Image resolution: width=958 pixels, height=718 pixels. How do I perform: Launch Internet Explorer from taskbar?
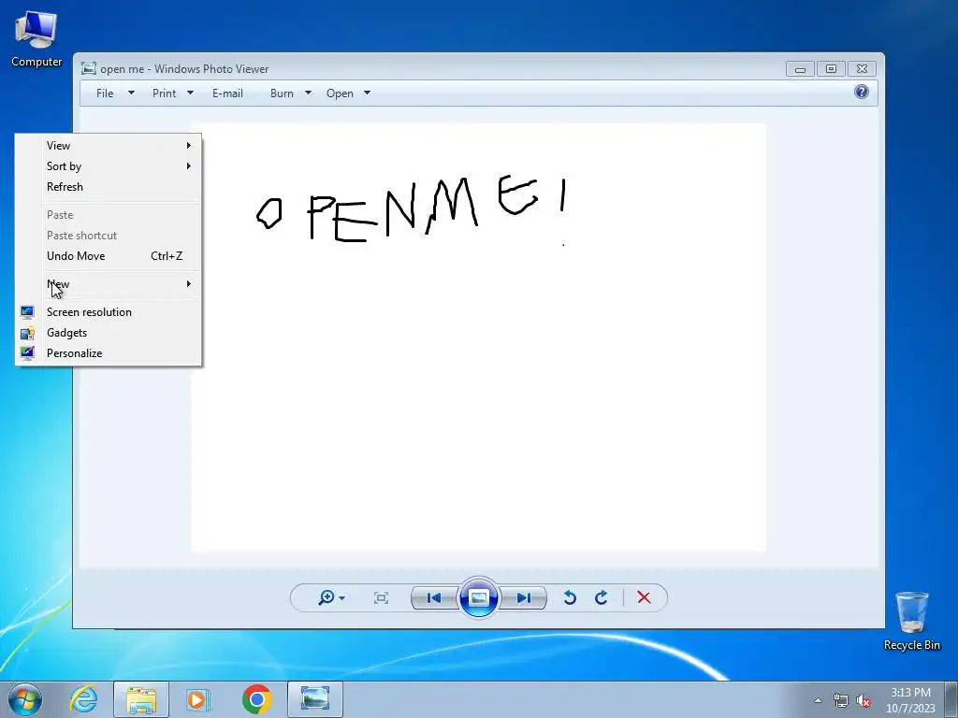[83, 699]
